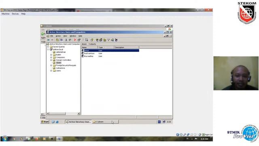Click the VirtualBox optical disk status icon
This screenshot has height=146, width=259.
(181, 135)
